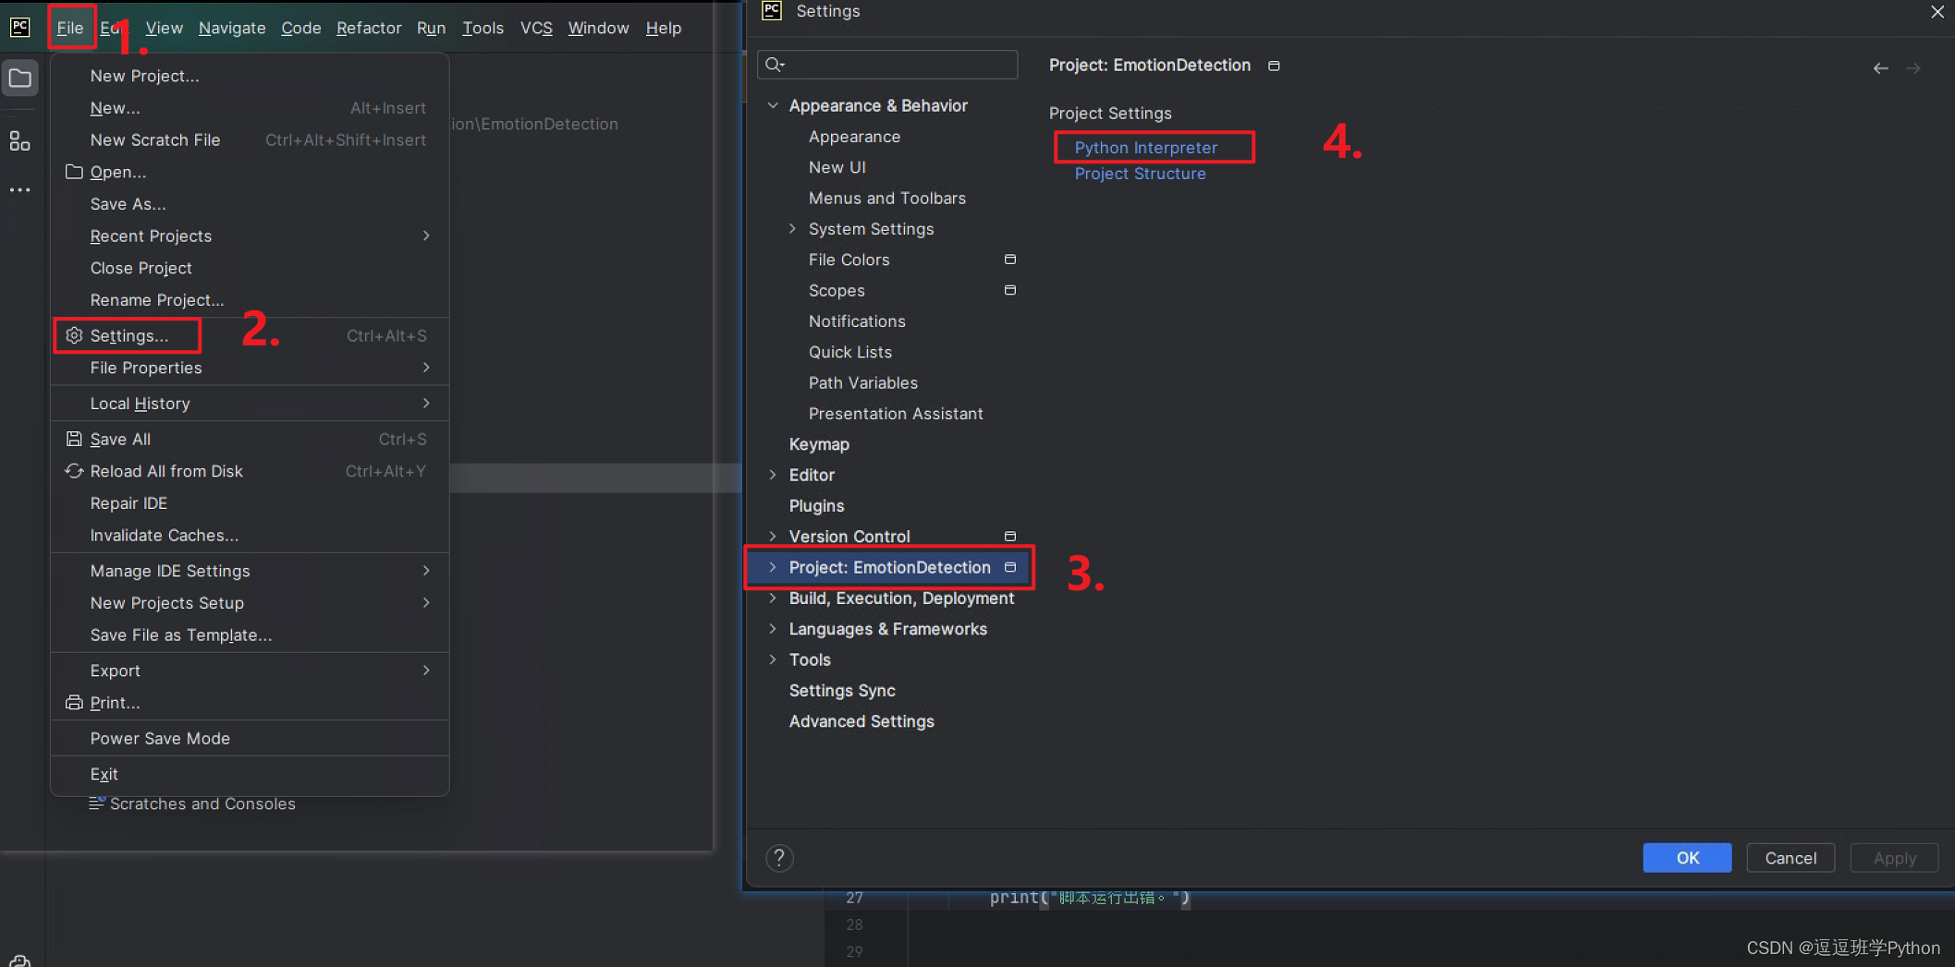Click the Reload All from Disk entry
This screenshot has width=1955, height=967.
pos(166,472)
